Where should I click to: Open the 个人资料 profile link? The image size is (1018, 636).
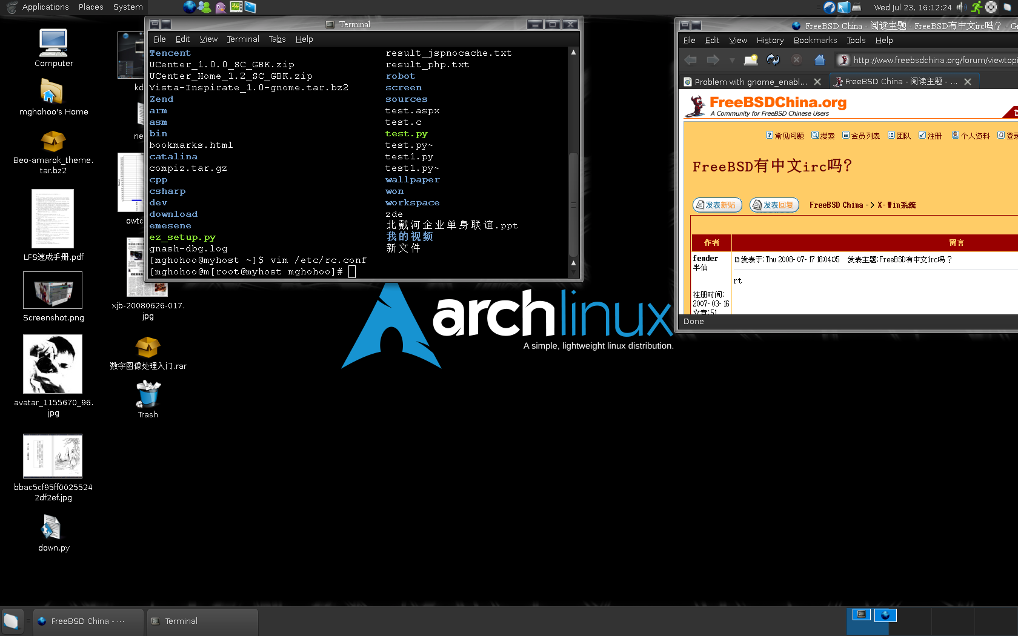pyautogui.click(x=971, y=136)
